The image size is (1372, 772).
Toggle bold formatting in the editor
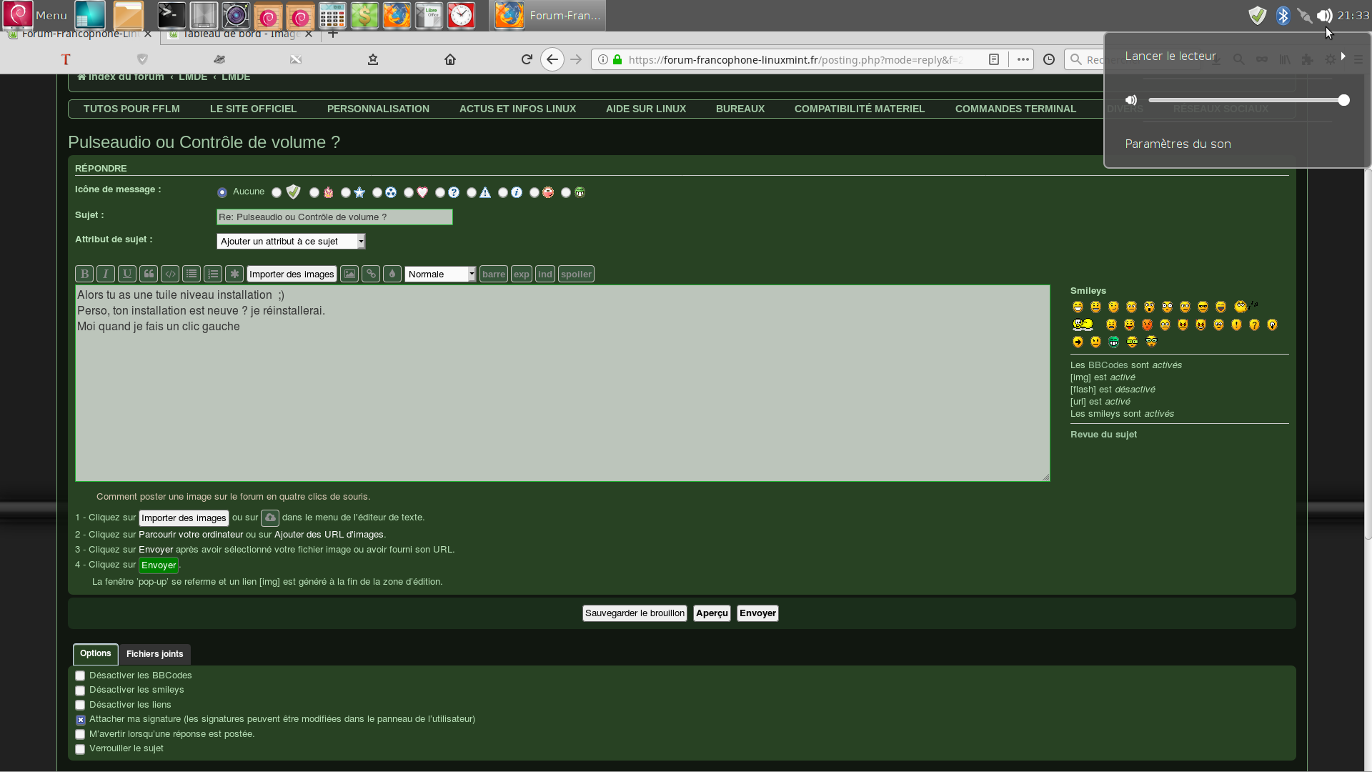tap(84, 274)
